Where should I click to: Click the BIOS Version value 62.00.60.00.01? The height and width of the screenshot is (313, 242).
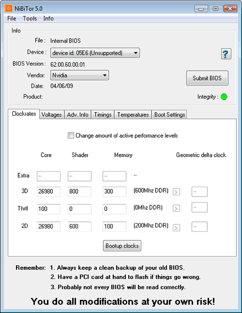68,65
